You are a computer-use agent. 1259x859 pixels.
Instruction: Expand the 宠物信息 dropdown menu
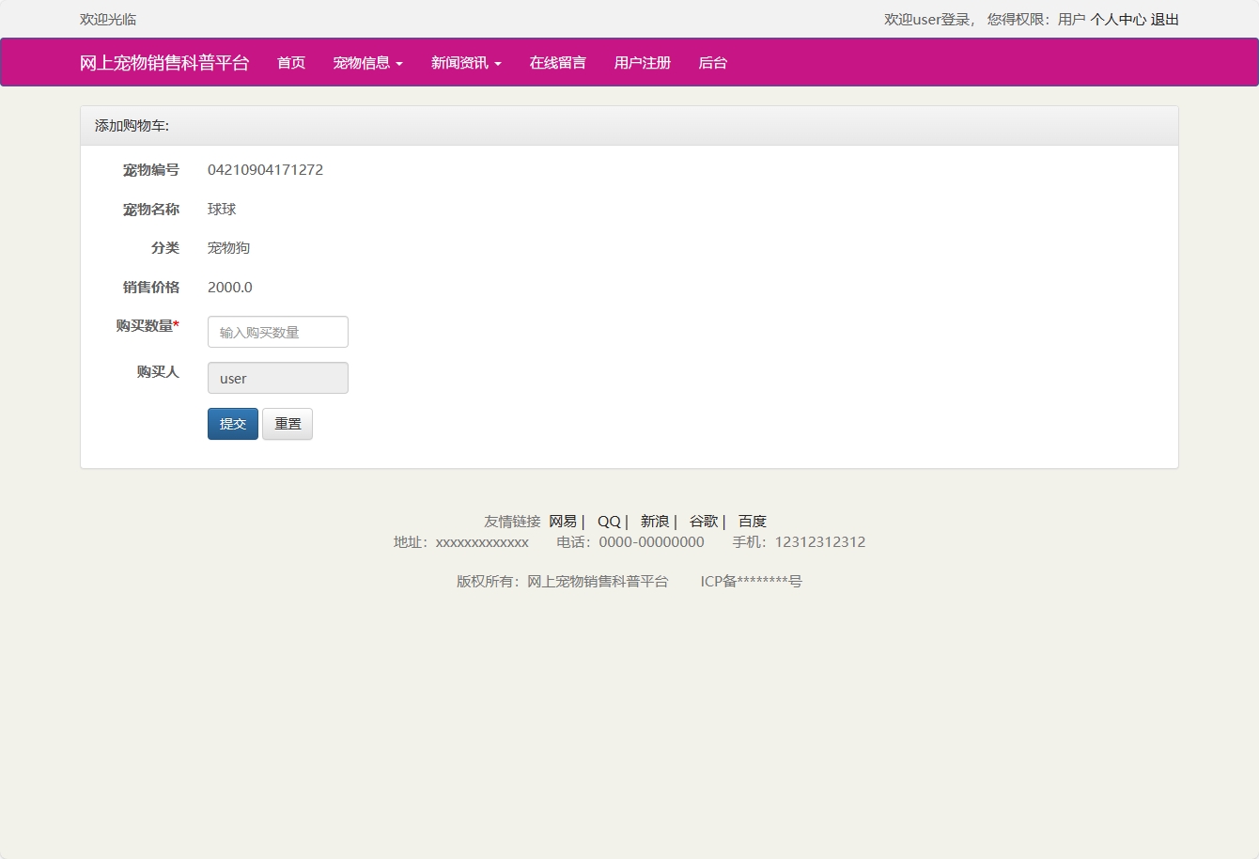pyautogui.click(x=368, y=63)
